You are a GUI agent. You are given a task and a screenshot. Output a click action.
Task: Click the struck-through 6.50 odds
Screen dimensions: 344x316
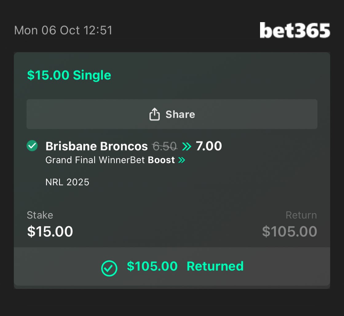point(165,147)
